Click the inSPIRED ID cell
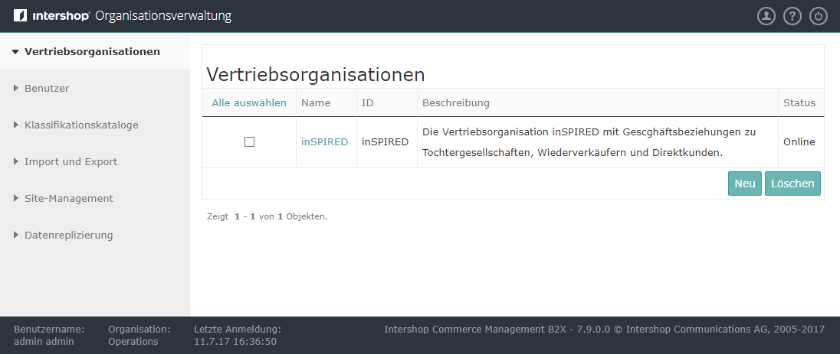The image size is (840, 354). [386, 141]
